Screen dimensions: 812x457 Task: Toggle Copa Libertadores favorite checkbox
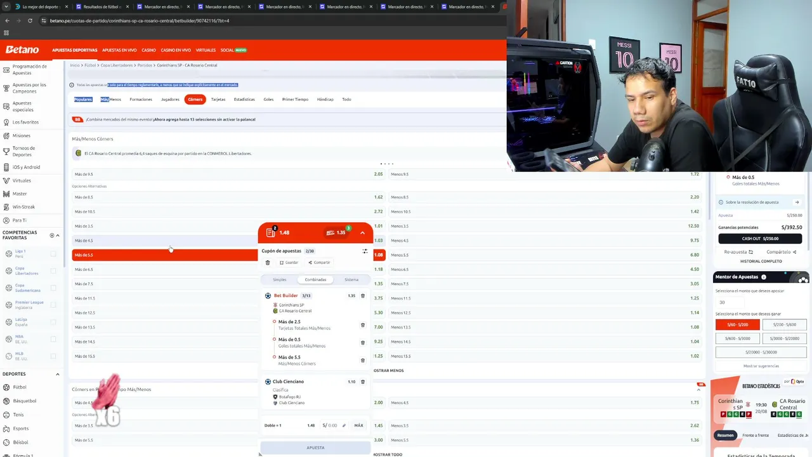coord(53,271)
